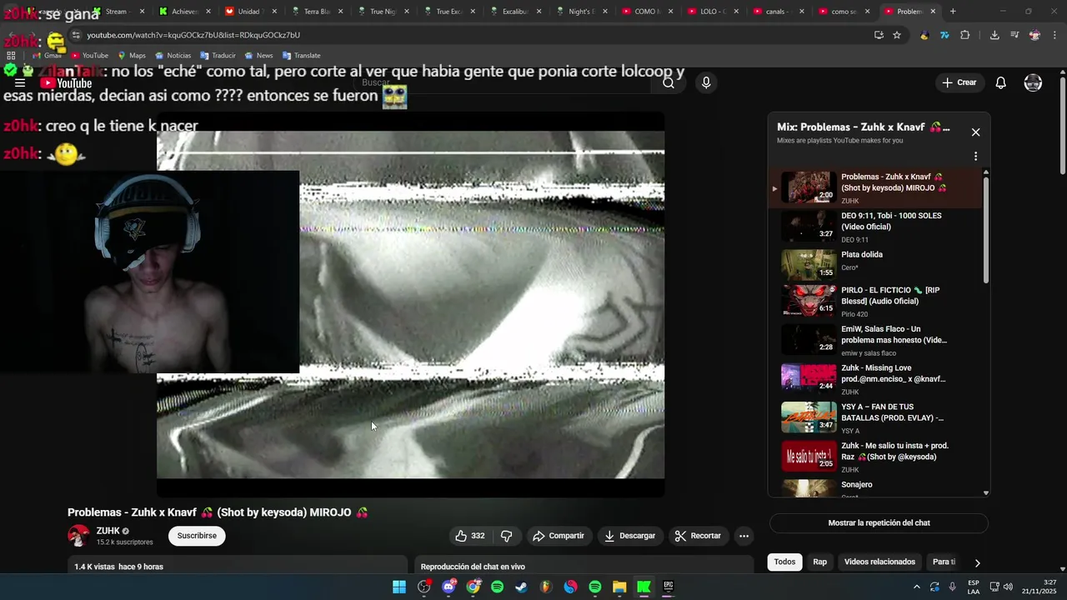
Task: Open the volume speaker tray icon
Action: coord(1008,587)
